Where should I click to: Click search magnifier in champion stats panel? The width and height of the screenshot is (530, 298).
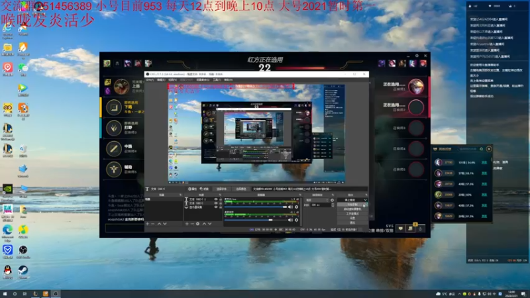[482, 149]
